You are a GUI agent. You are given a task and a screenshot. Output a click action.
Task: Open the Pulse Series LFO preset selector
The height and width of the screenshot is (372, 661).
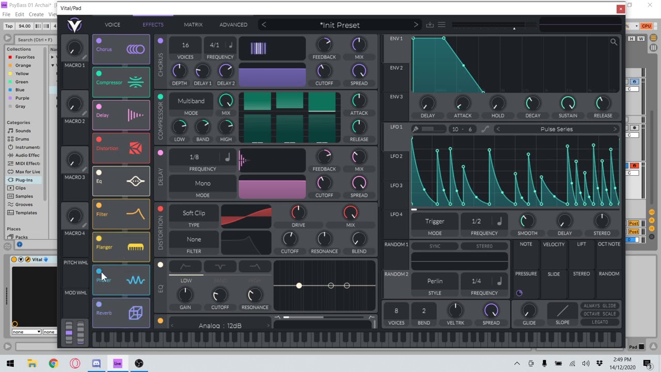pyautogui.click(x=556, y=129)
